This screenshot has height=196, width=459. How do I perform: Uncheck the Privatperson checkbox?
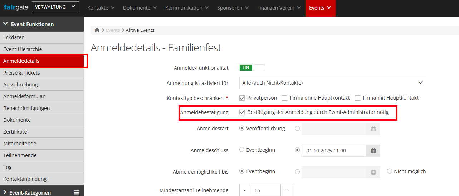tap(242, 98)
